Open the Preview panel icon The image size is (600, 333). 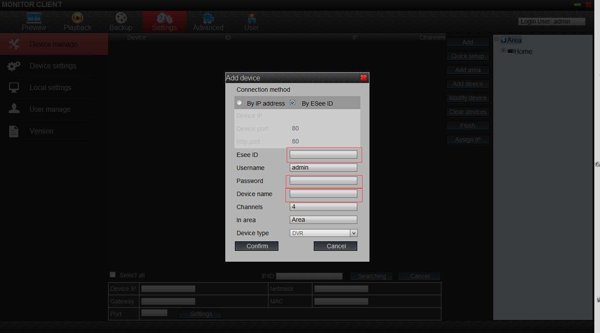pyautogui.click(x=34, y=17)
